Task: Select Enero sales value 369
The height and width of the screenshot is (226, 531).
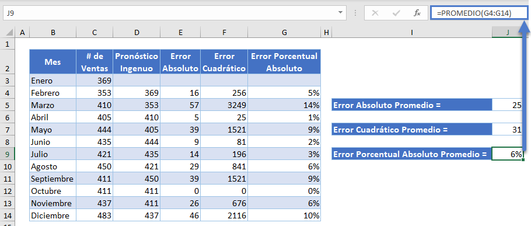Action: point(95,81)
